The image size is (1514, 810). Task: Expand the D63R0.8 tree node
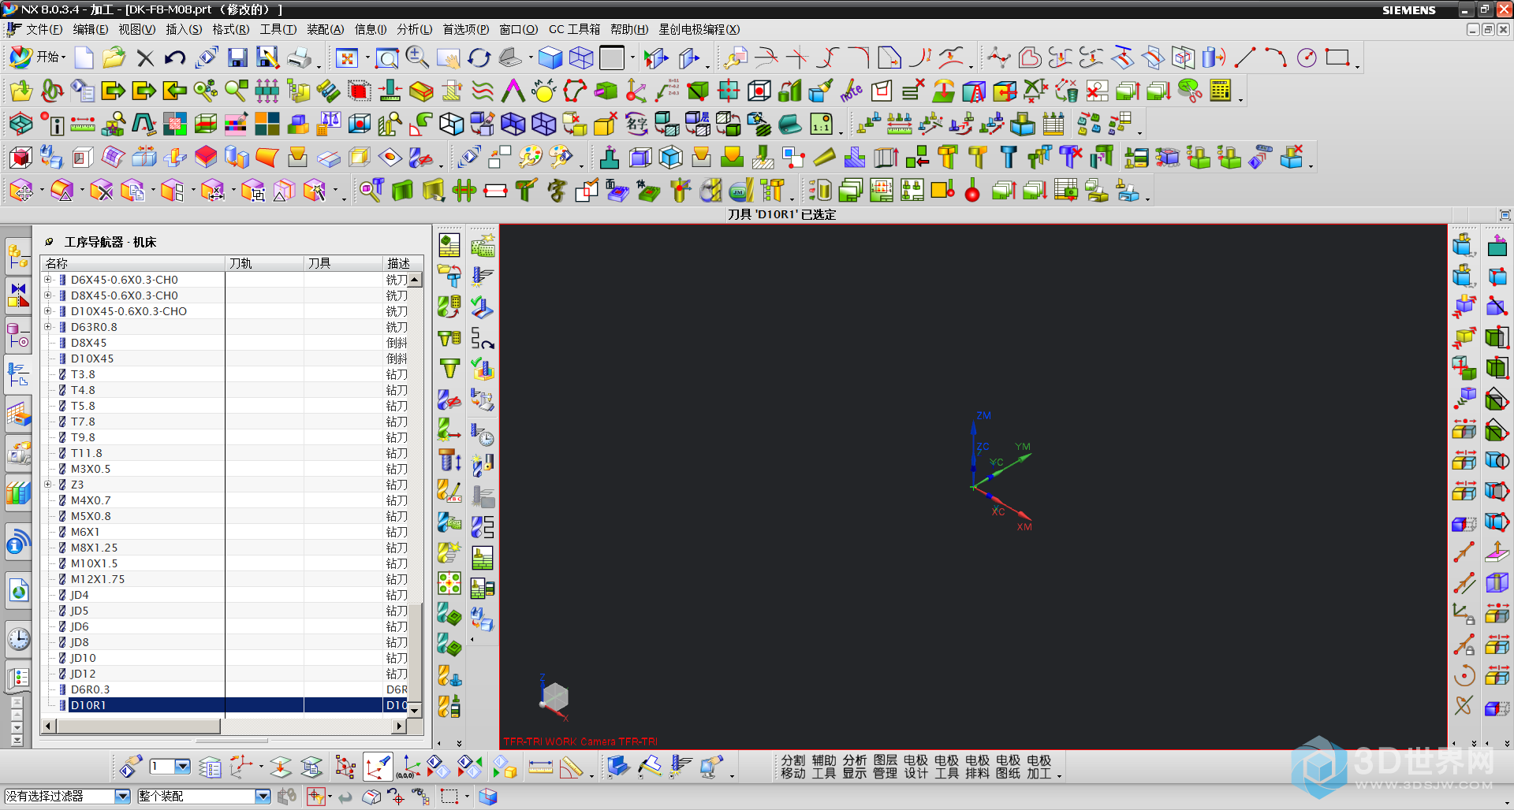48,327
